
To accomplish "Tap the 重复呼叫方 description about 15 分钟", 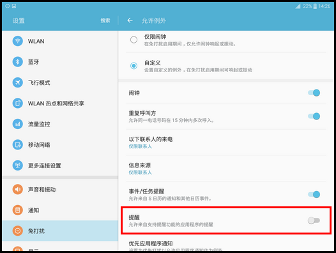I will click(x=171, y=120).
